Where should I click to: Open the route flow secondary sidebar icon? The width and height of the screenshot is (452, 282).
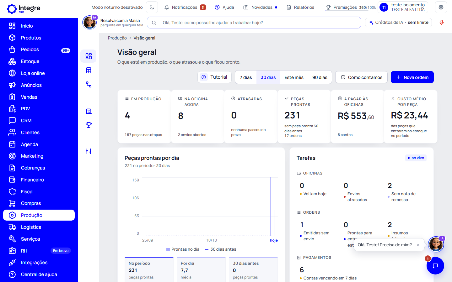tap(89, 84)
